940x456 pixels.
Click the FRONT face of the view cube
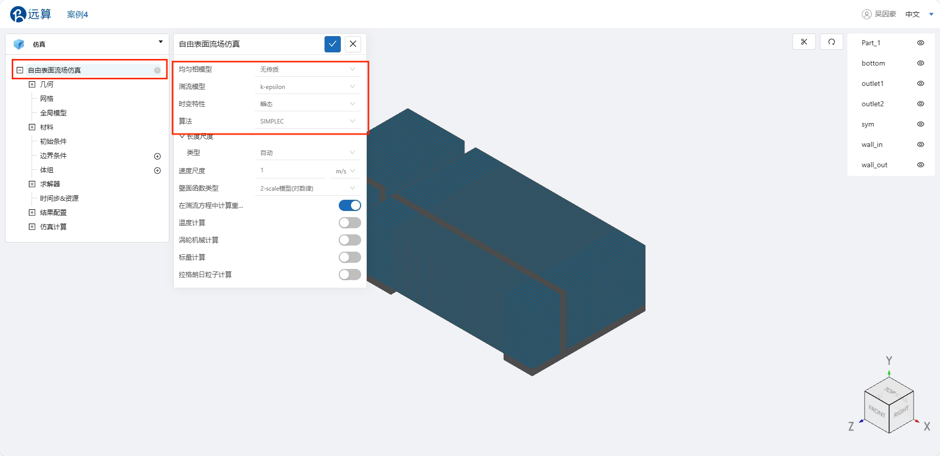click(x=876, y=411)
